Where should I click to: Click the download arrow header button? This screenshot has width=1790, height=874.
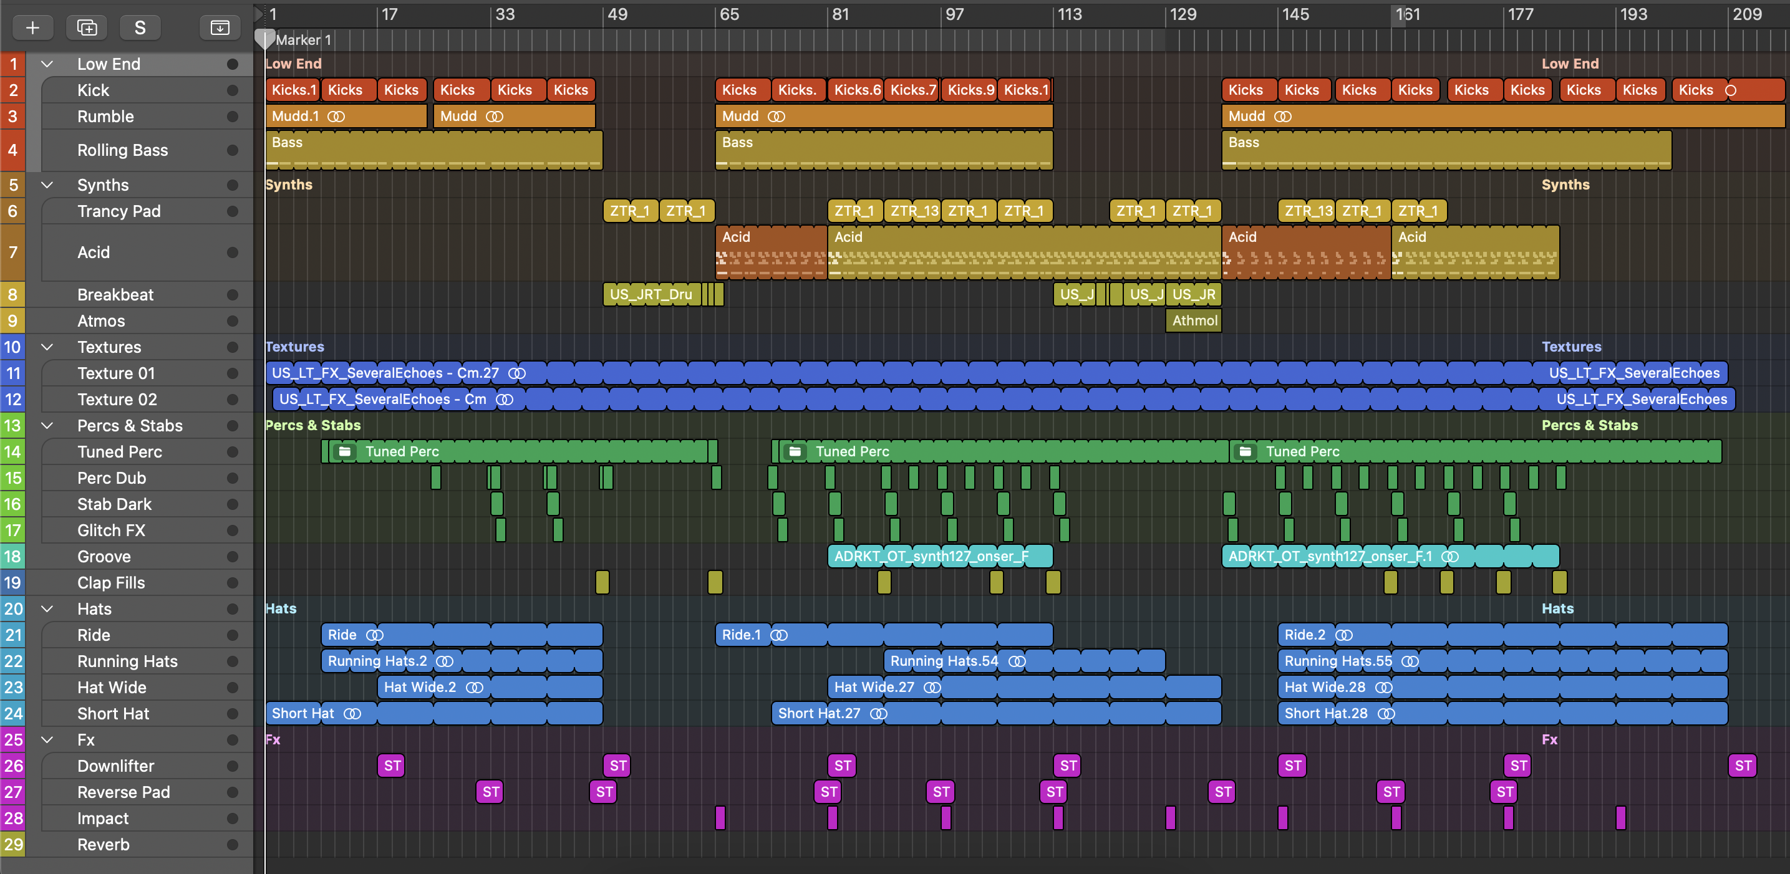[220, 28]
